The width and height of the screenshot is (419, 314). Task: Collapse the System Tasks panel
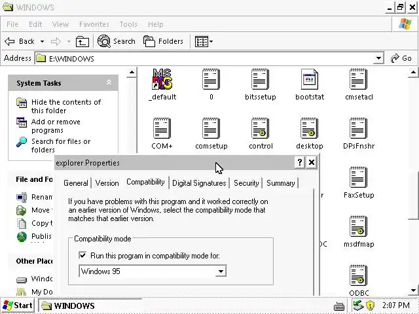pyautogui.click(x=109, y=82)
